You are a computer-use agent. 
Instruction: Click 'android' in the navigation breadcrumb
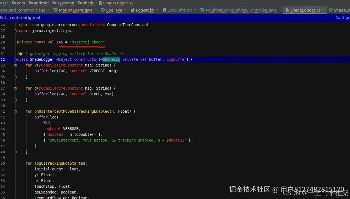coord(41,3)
